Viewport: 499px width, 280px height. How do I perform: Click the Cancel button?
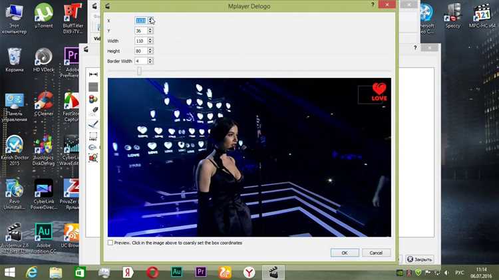(x=375, y=253)
